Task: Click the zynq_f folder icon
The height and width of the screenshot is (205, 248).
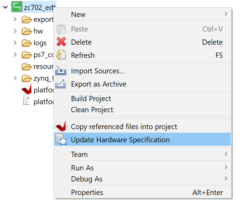Action: tap(27, 78)
